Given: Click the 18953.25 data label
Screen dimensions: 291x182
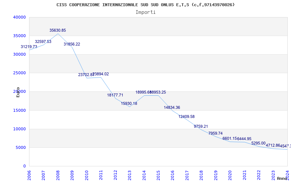Looking at the screenshot, I should 158,92.
